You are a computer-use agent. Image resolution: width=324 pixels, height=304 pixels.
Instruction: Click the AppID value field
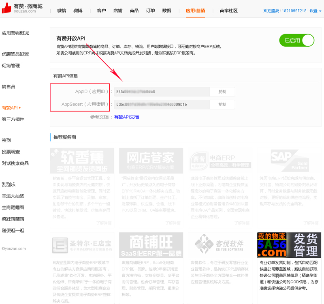162,92
